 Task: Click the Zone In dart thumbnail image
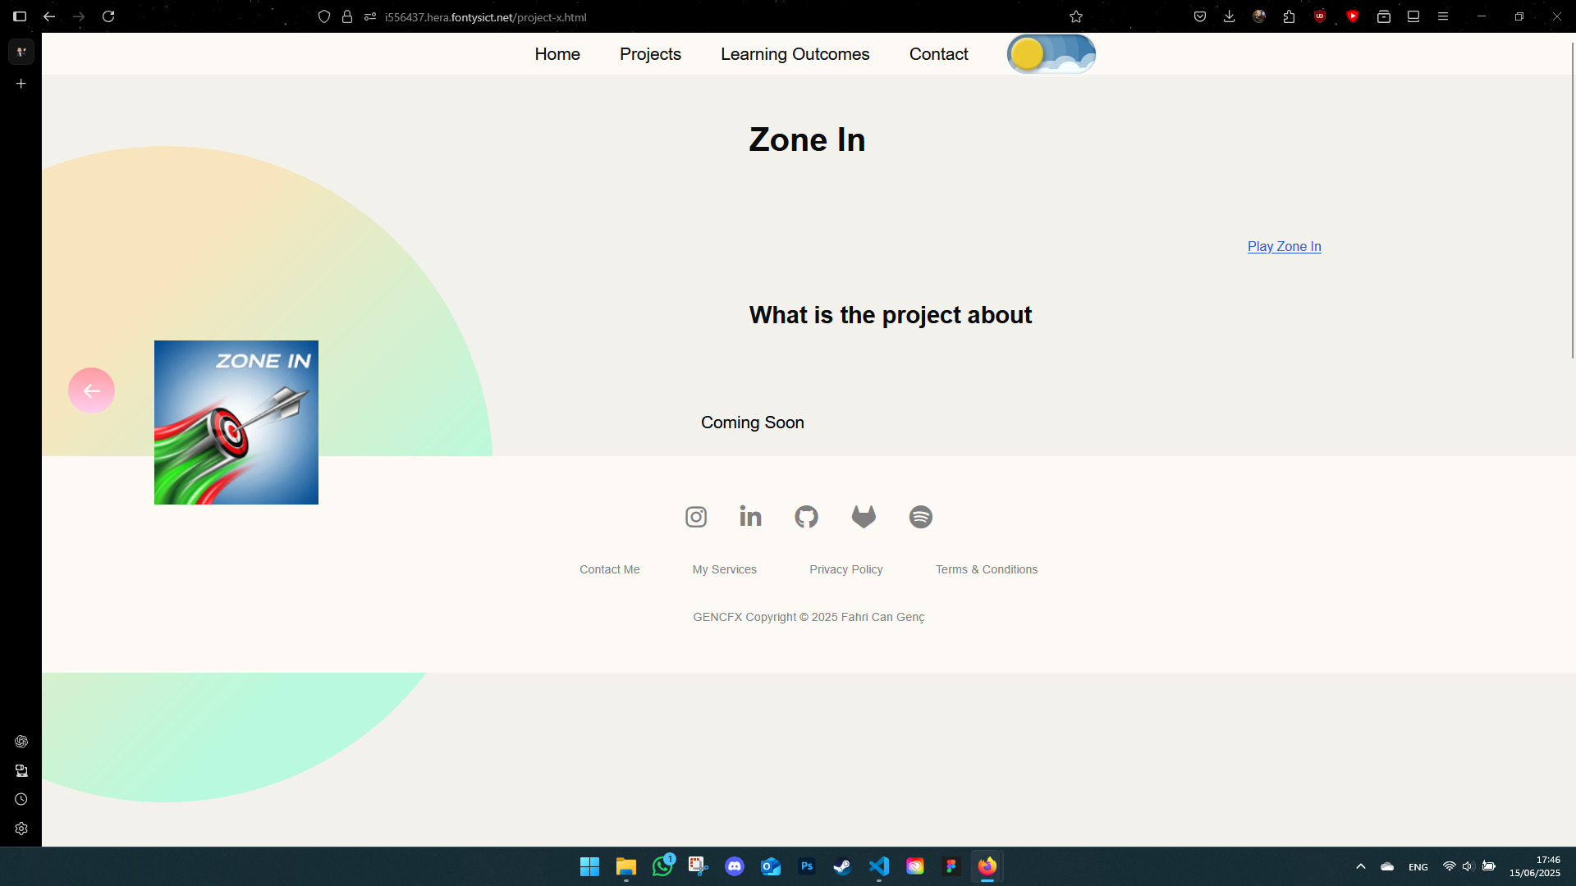(x=236, y=422)
